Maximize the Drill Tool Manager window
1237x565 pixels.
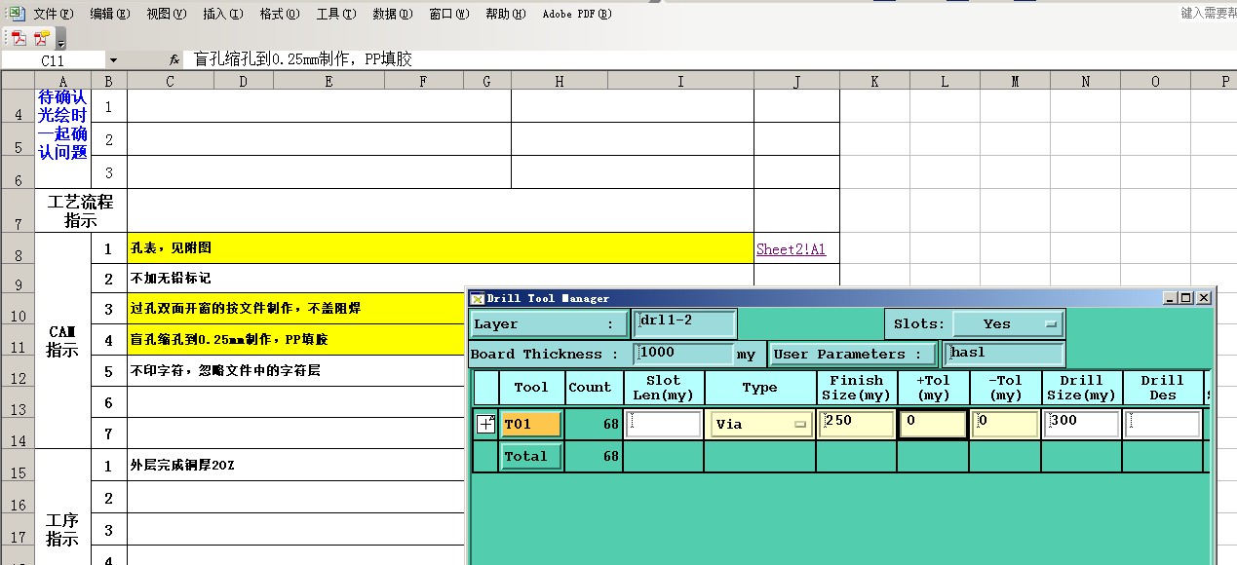[x=1186, y=298]
